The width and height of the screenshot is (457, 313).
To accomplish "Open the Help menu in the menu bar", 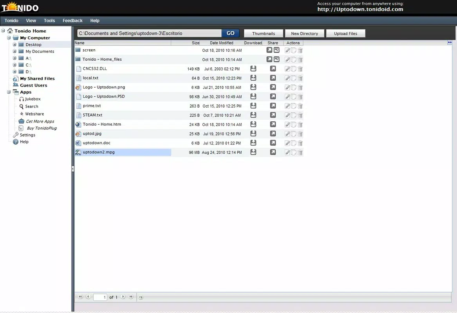I will click(95, 21).
